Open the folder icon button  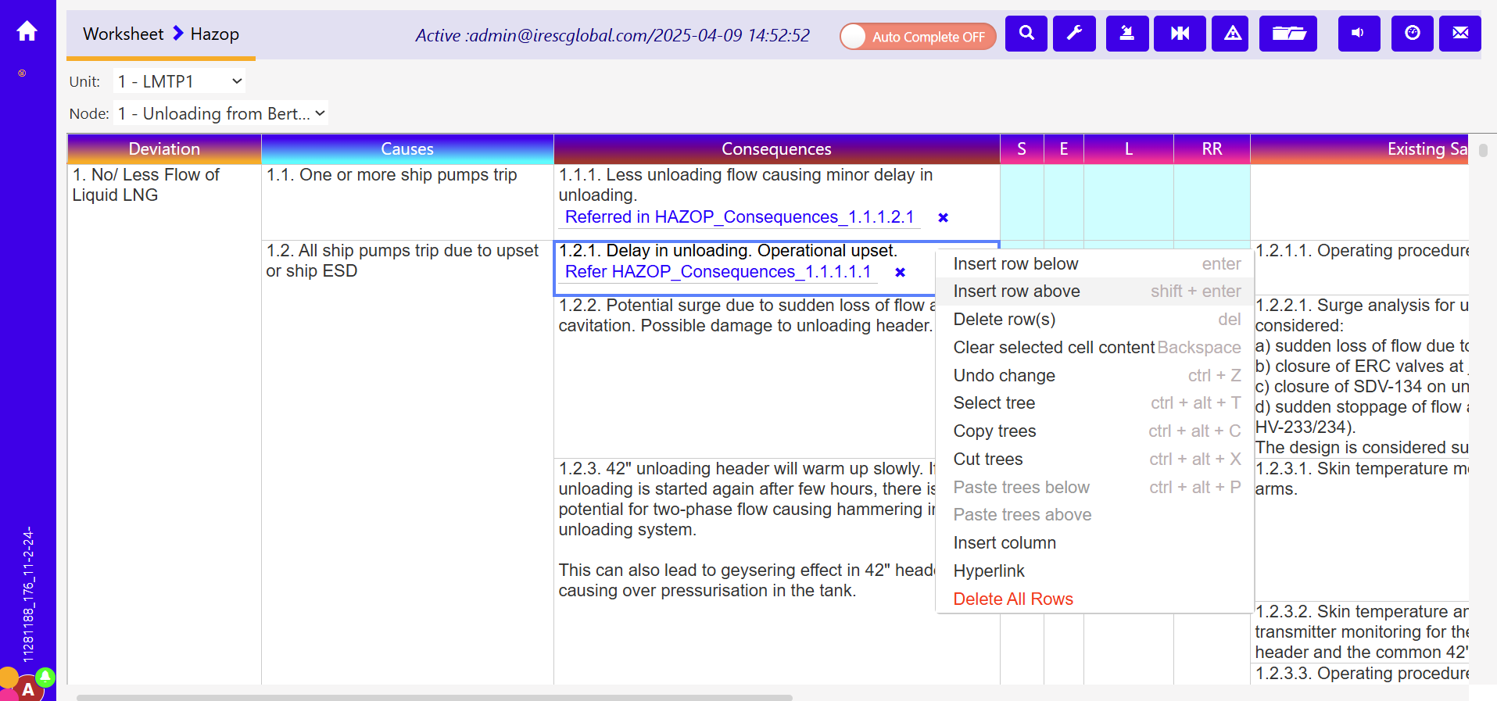1287,34
